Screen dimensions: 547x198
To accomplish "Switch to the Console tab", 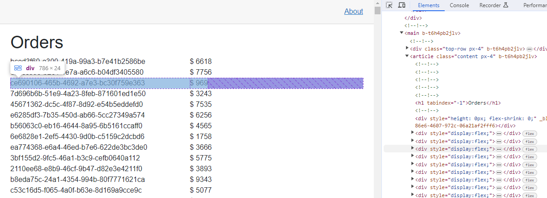I will click(459, 5).
